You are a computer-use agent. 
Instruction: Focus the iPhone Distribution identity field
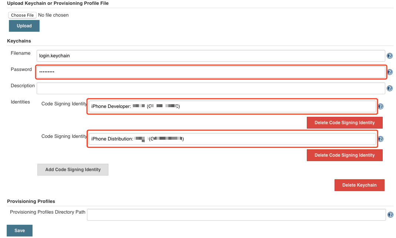(232, 139)
